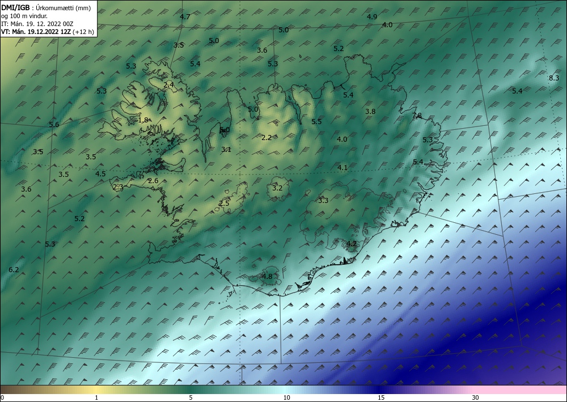Click the 7.8 value label on the map

click(417, 116)
